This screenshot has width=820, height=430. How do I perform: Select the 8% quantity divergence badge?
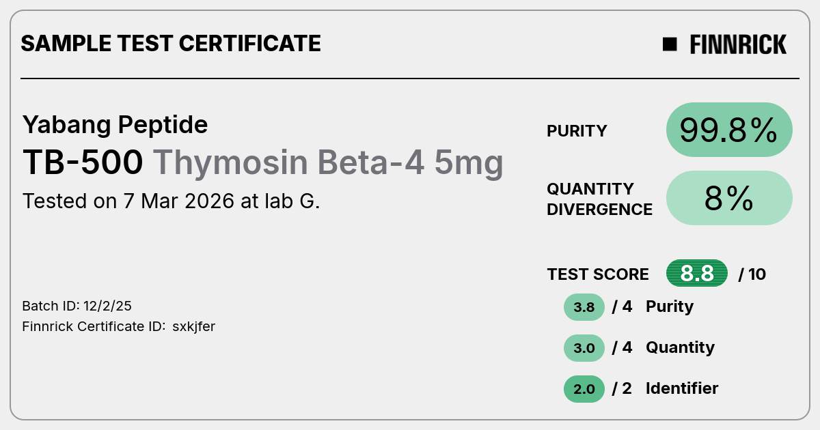pyautogui.click(x=729, y=198)
